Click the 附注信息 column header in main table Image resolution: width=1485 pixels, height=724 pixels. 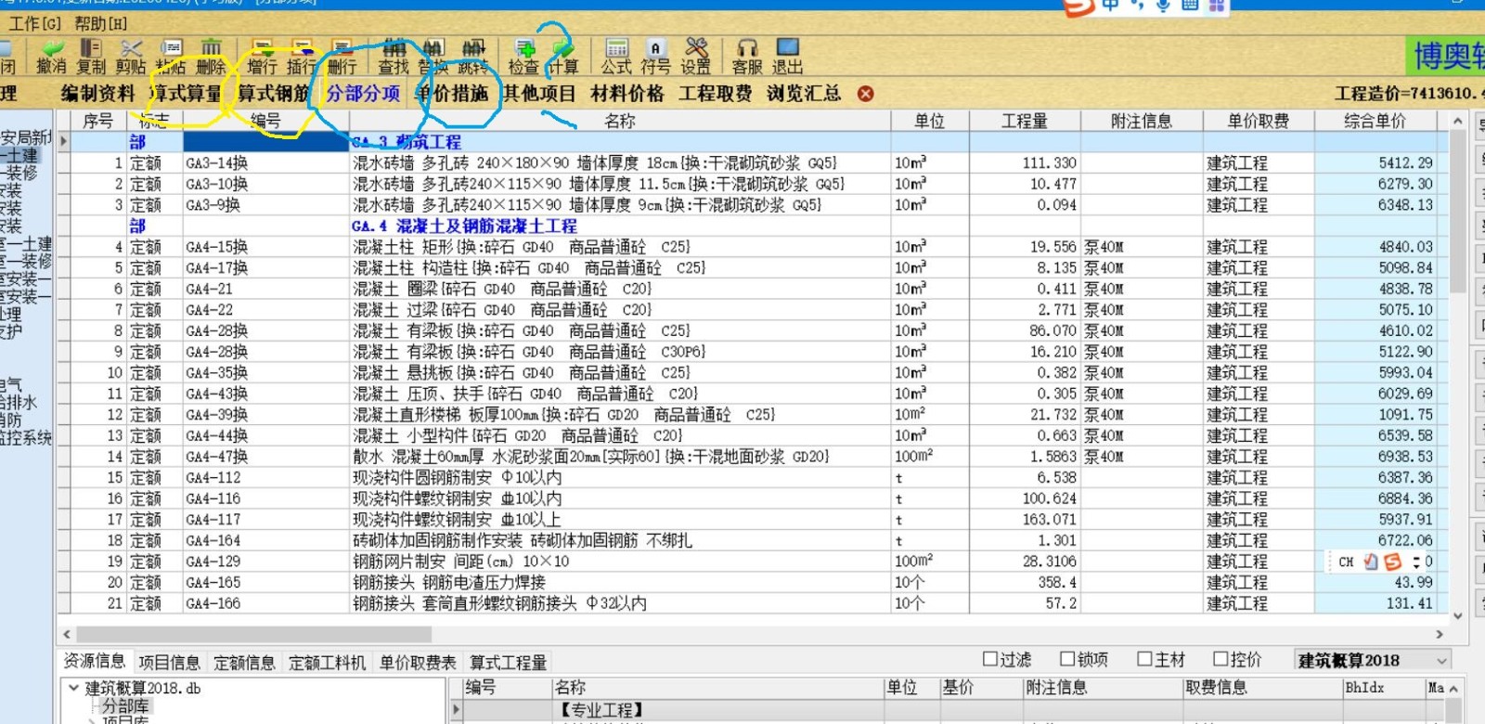pos(1142,121)
